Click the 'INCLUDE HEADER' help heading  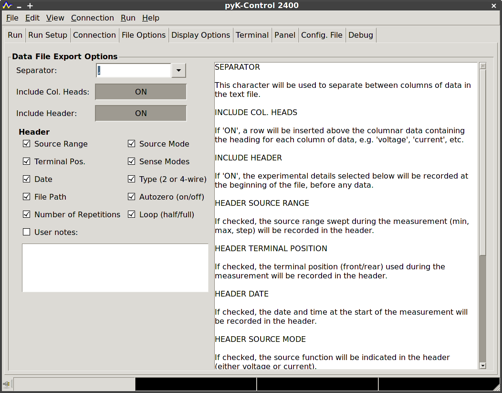pyautogui.click(x=249, y=158)
